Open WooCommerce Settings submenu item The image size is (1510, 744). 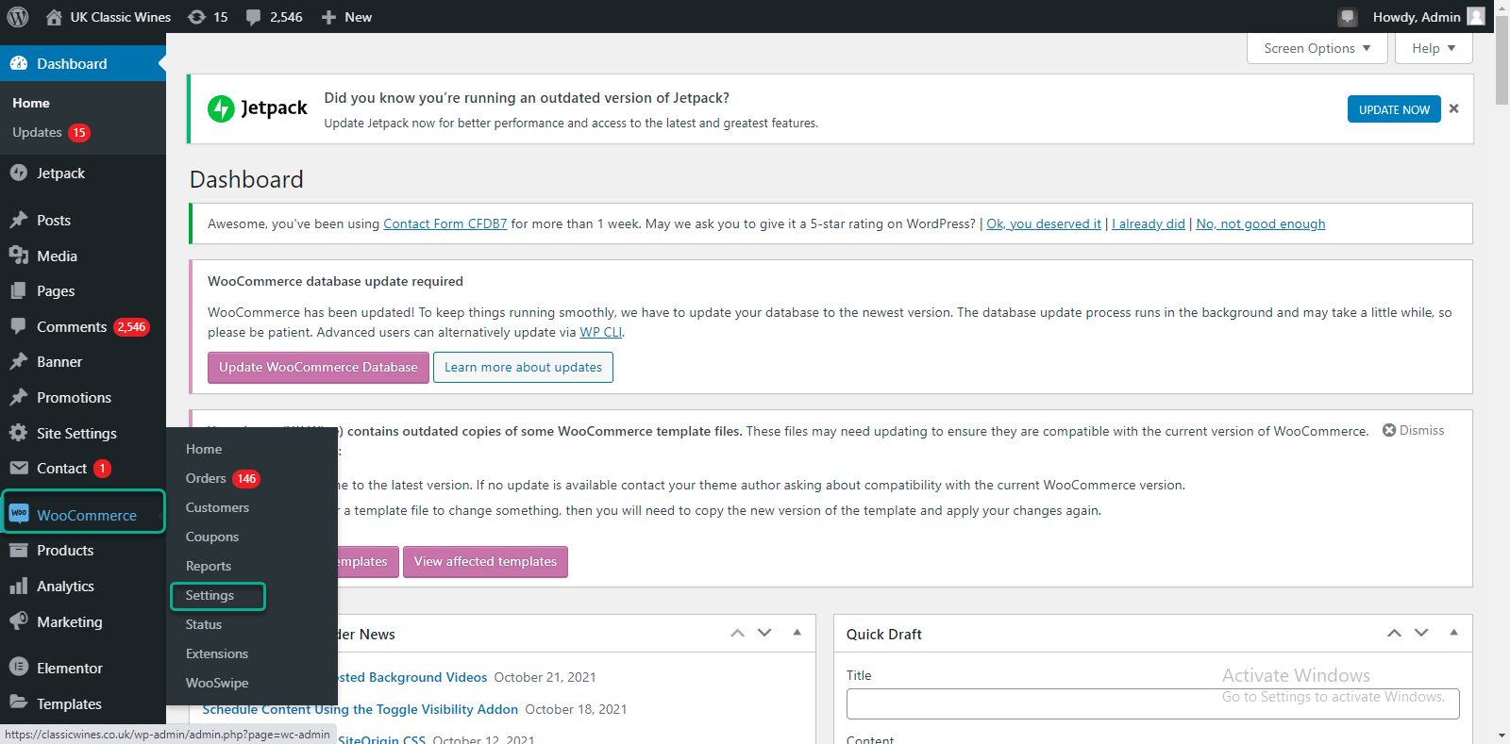click(x=210, y=595)
